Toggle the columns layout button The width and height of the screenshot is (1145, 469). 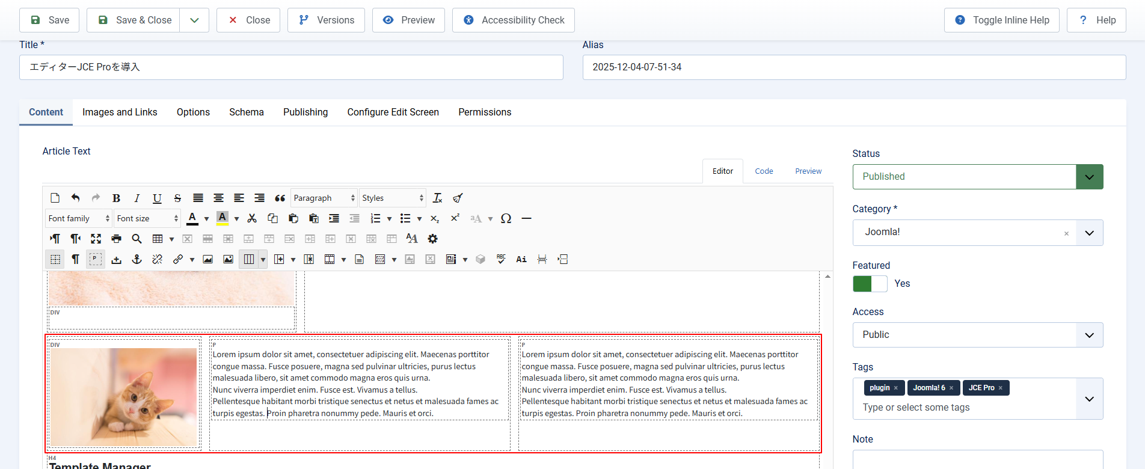[248, 259]
